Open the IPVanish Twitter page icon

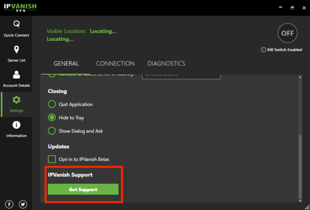coord(23,204)
